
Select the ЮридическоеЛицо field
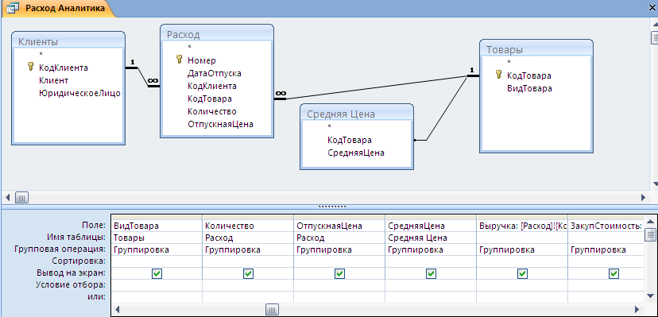click(x=79, y=93)
